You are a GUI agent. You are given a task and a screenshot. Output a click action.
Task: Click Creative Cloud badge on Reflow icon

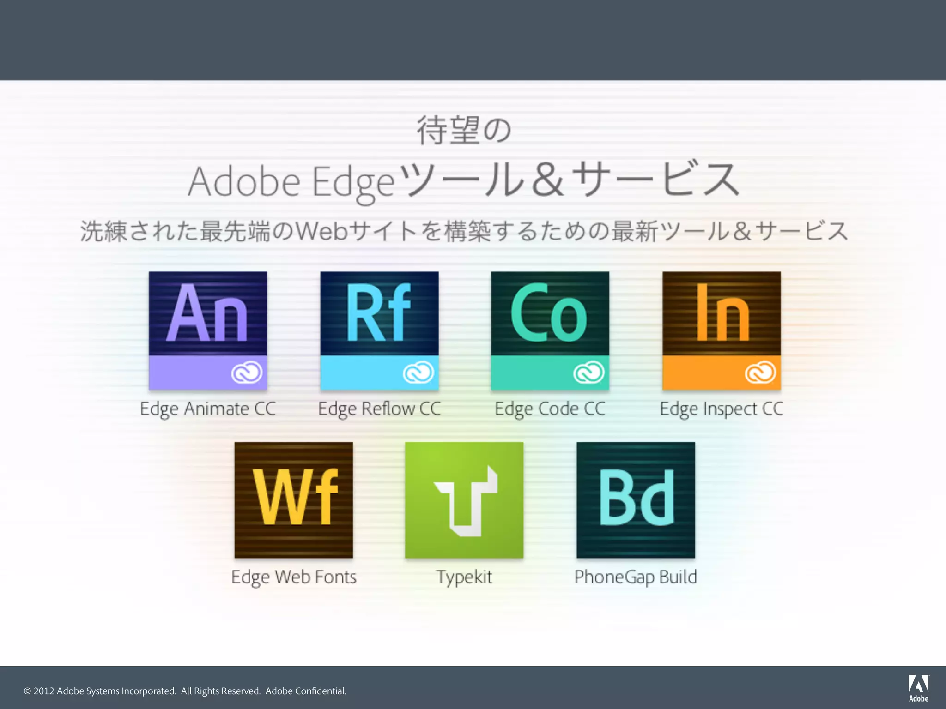pos(418,373)
